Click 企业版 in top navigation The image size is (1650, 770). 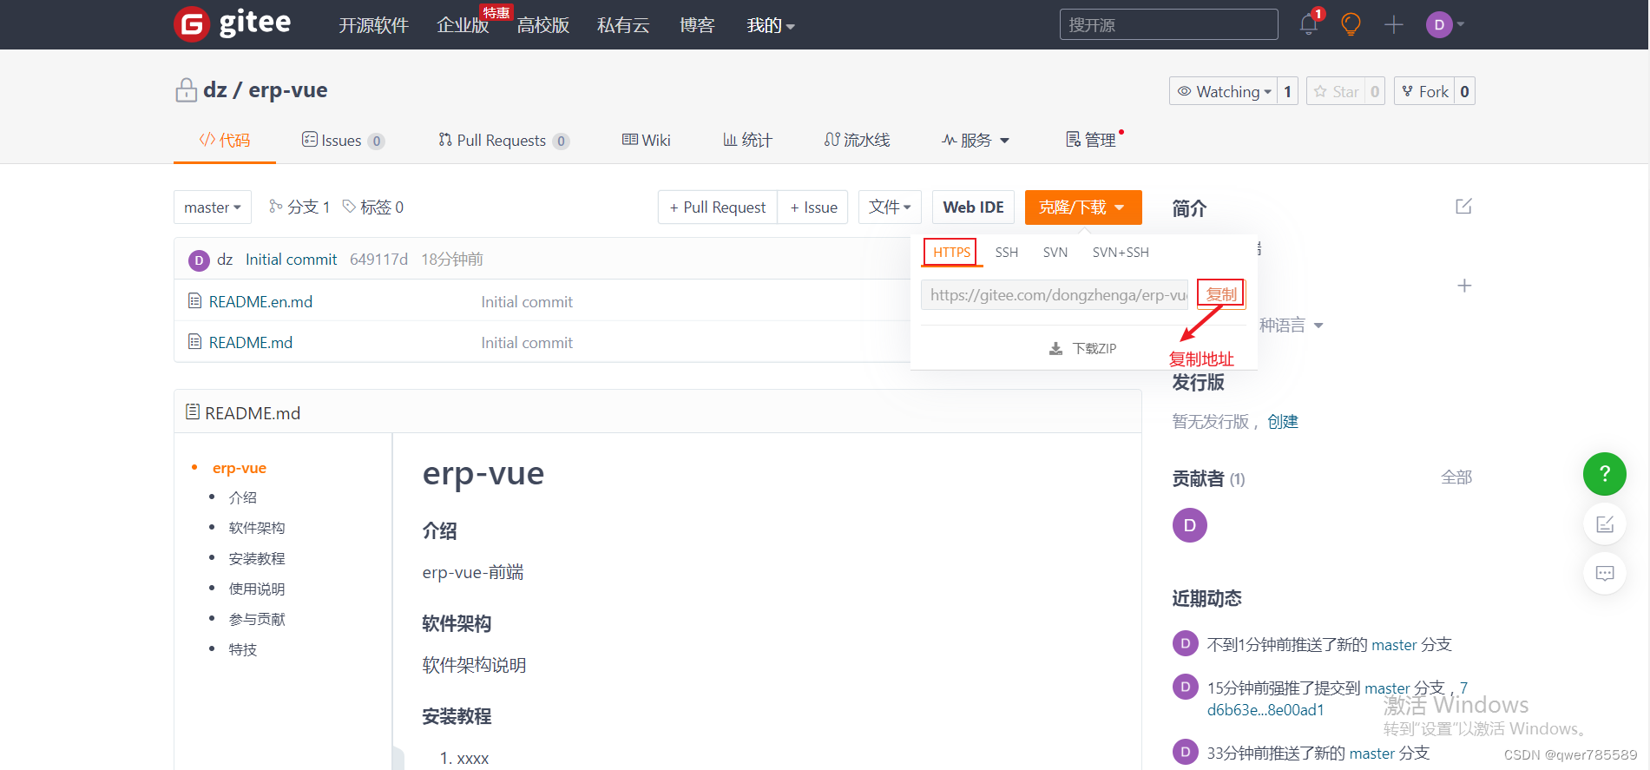click(x=463, y=25)
